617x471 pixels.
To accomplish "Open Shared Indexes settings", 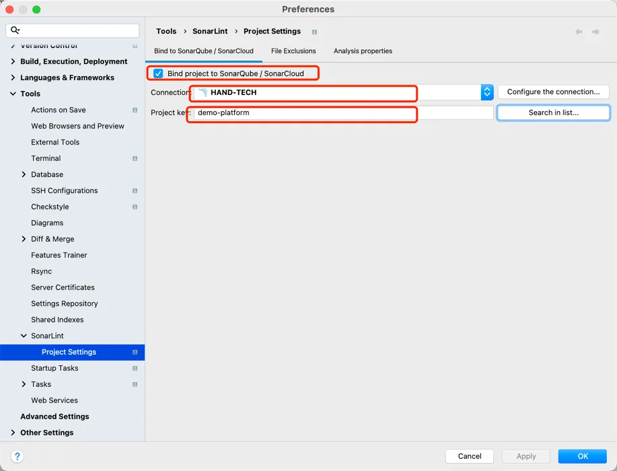I will (57, 320).
